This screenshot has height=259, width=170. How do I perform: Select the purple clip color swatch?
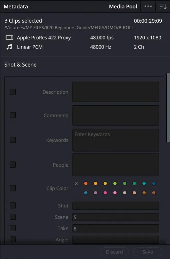pyautogui.click(x=95, y=193)
